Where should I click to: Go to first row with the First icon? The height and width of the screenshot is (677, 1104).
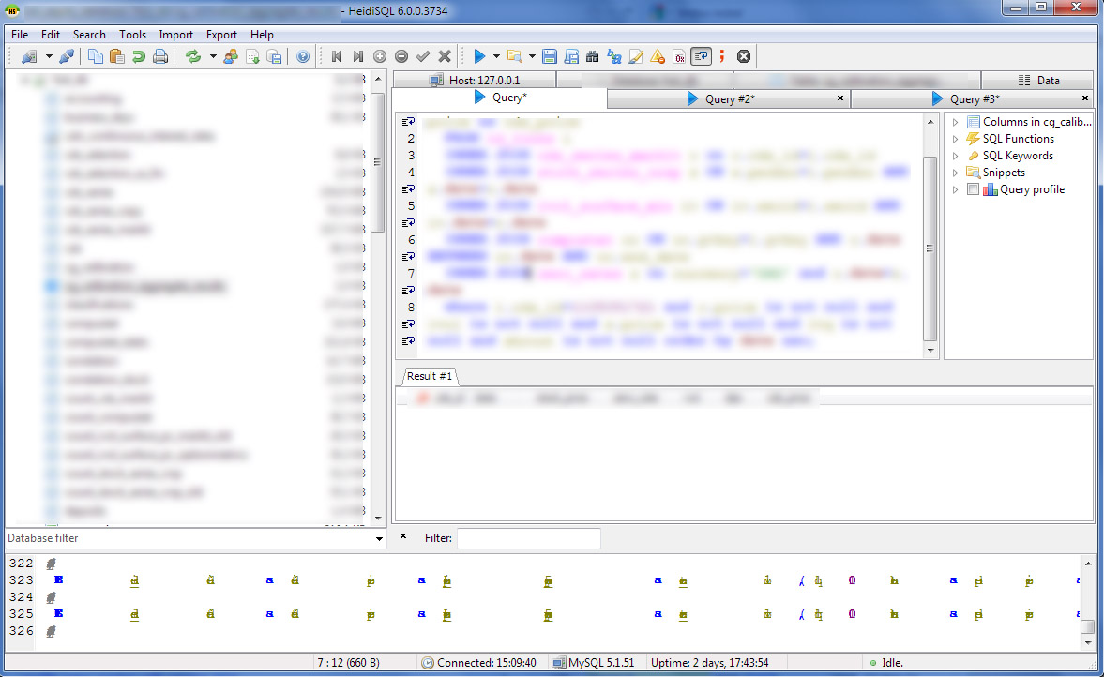337,56
